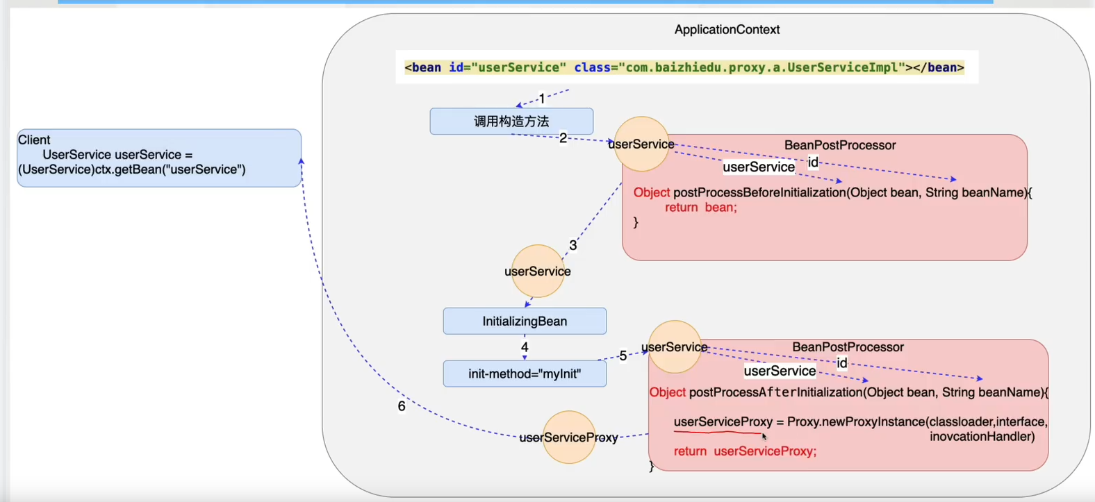
Task: Click arrow label 4 below InitializingBean
Action: tap(525, 347)
